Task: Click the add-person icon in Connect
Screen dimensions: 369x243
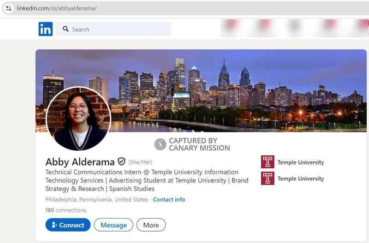Action: point(54,225)
